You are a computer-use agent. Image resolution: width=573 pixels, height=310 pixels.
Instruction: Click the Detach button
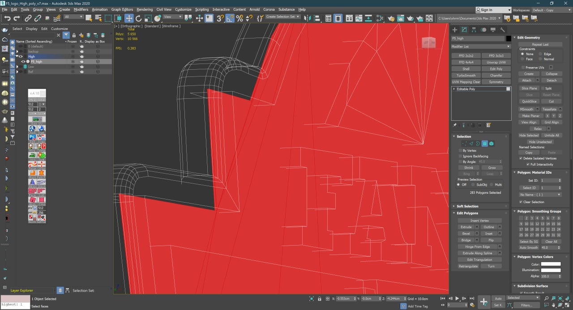(552, 80)
